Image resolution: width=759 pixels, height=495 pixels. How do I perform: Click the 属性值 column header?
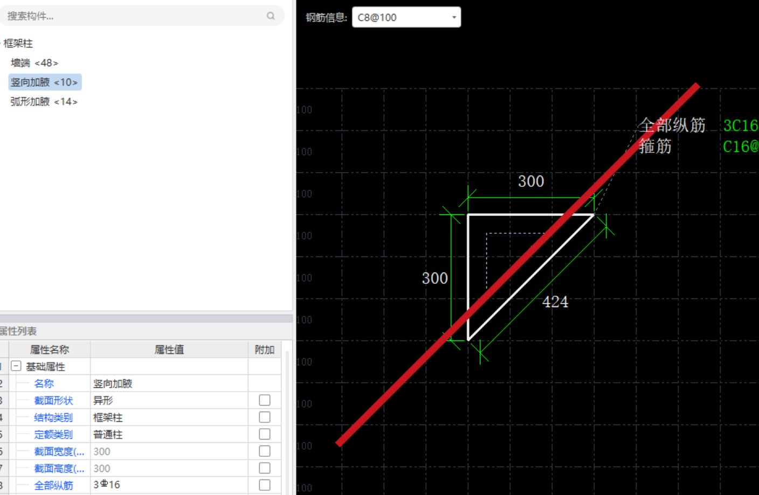click(x=169, y=350)
